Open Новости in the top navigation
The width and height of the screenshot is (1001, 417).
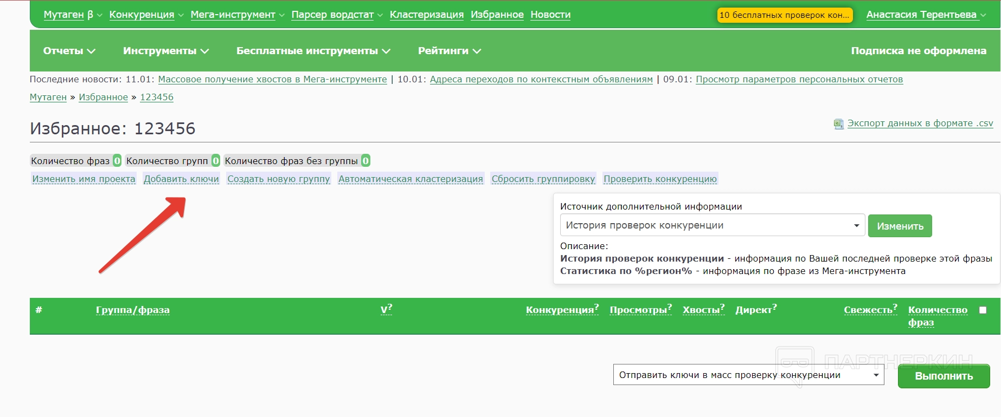[550, 15]
